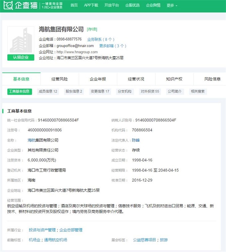Open the 更多 dropdown in top navigation
This screenshot has height=252, width=226.
click(x=171, y=5)
